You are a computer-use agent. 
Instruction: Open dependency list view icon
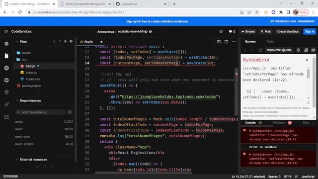[70, 112]
